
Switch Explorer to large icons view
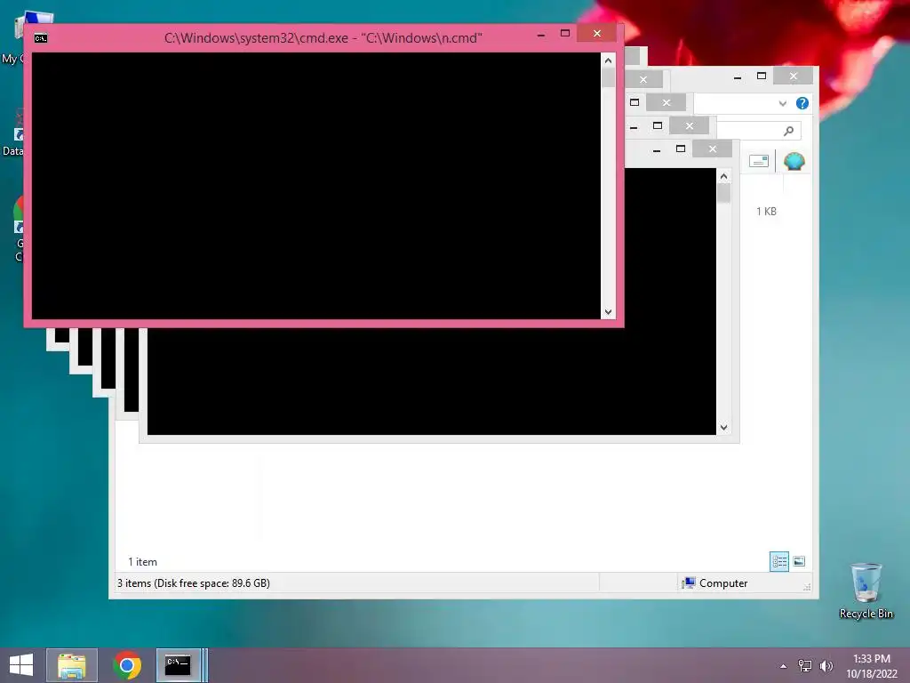[x=799, y=561]
